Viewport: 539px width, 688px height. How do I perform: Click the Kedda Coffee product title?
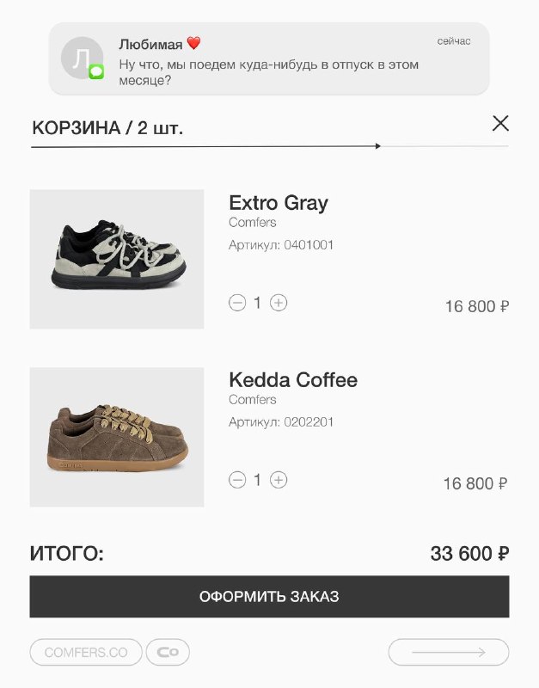click(293, 379)
